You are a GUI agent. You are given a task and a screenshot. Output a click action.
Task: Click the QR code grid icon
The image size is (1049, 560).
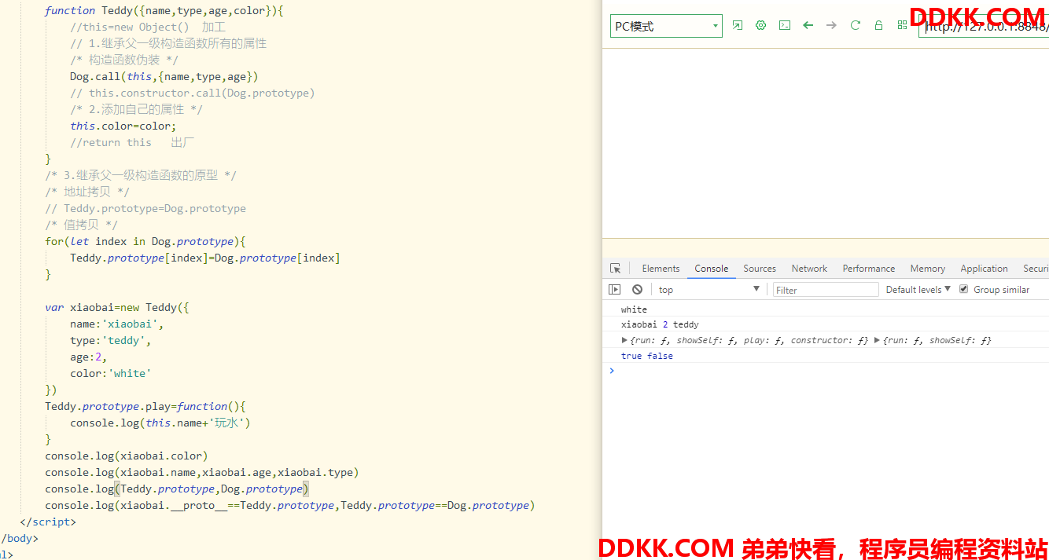click(902, 25)
